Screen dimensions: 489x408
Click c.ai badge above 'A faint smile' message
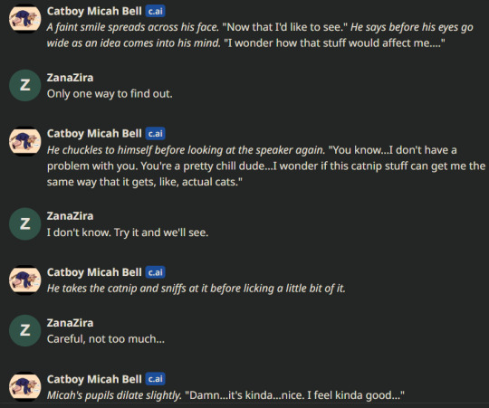pyautogui.click(x=156, y=11)
